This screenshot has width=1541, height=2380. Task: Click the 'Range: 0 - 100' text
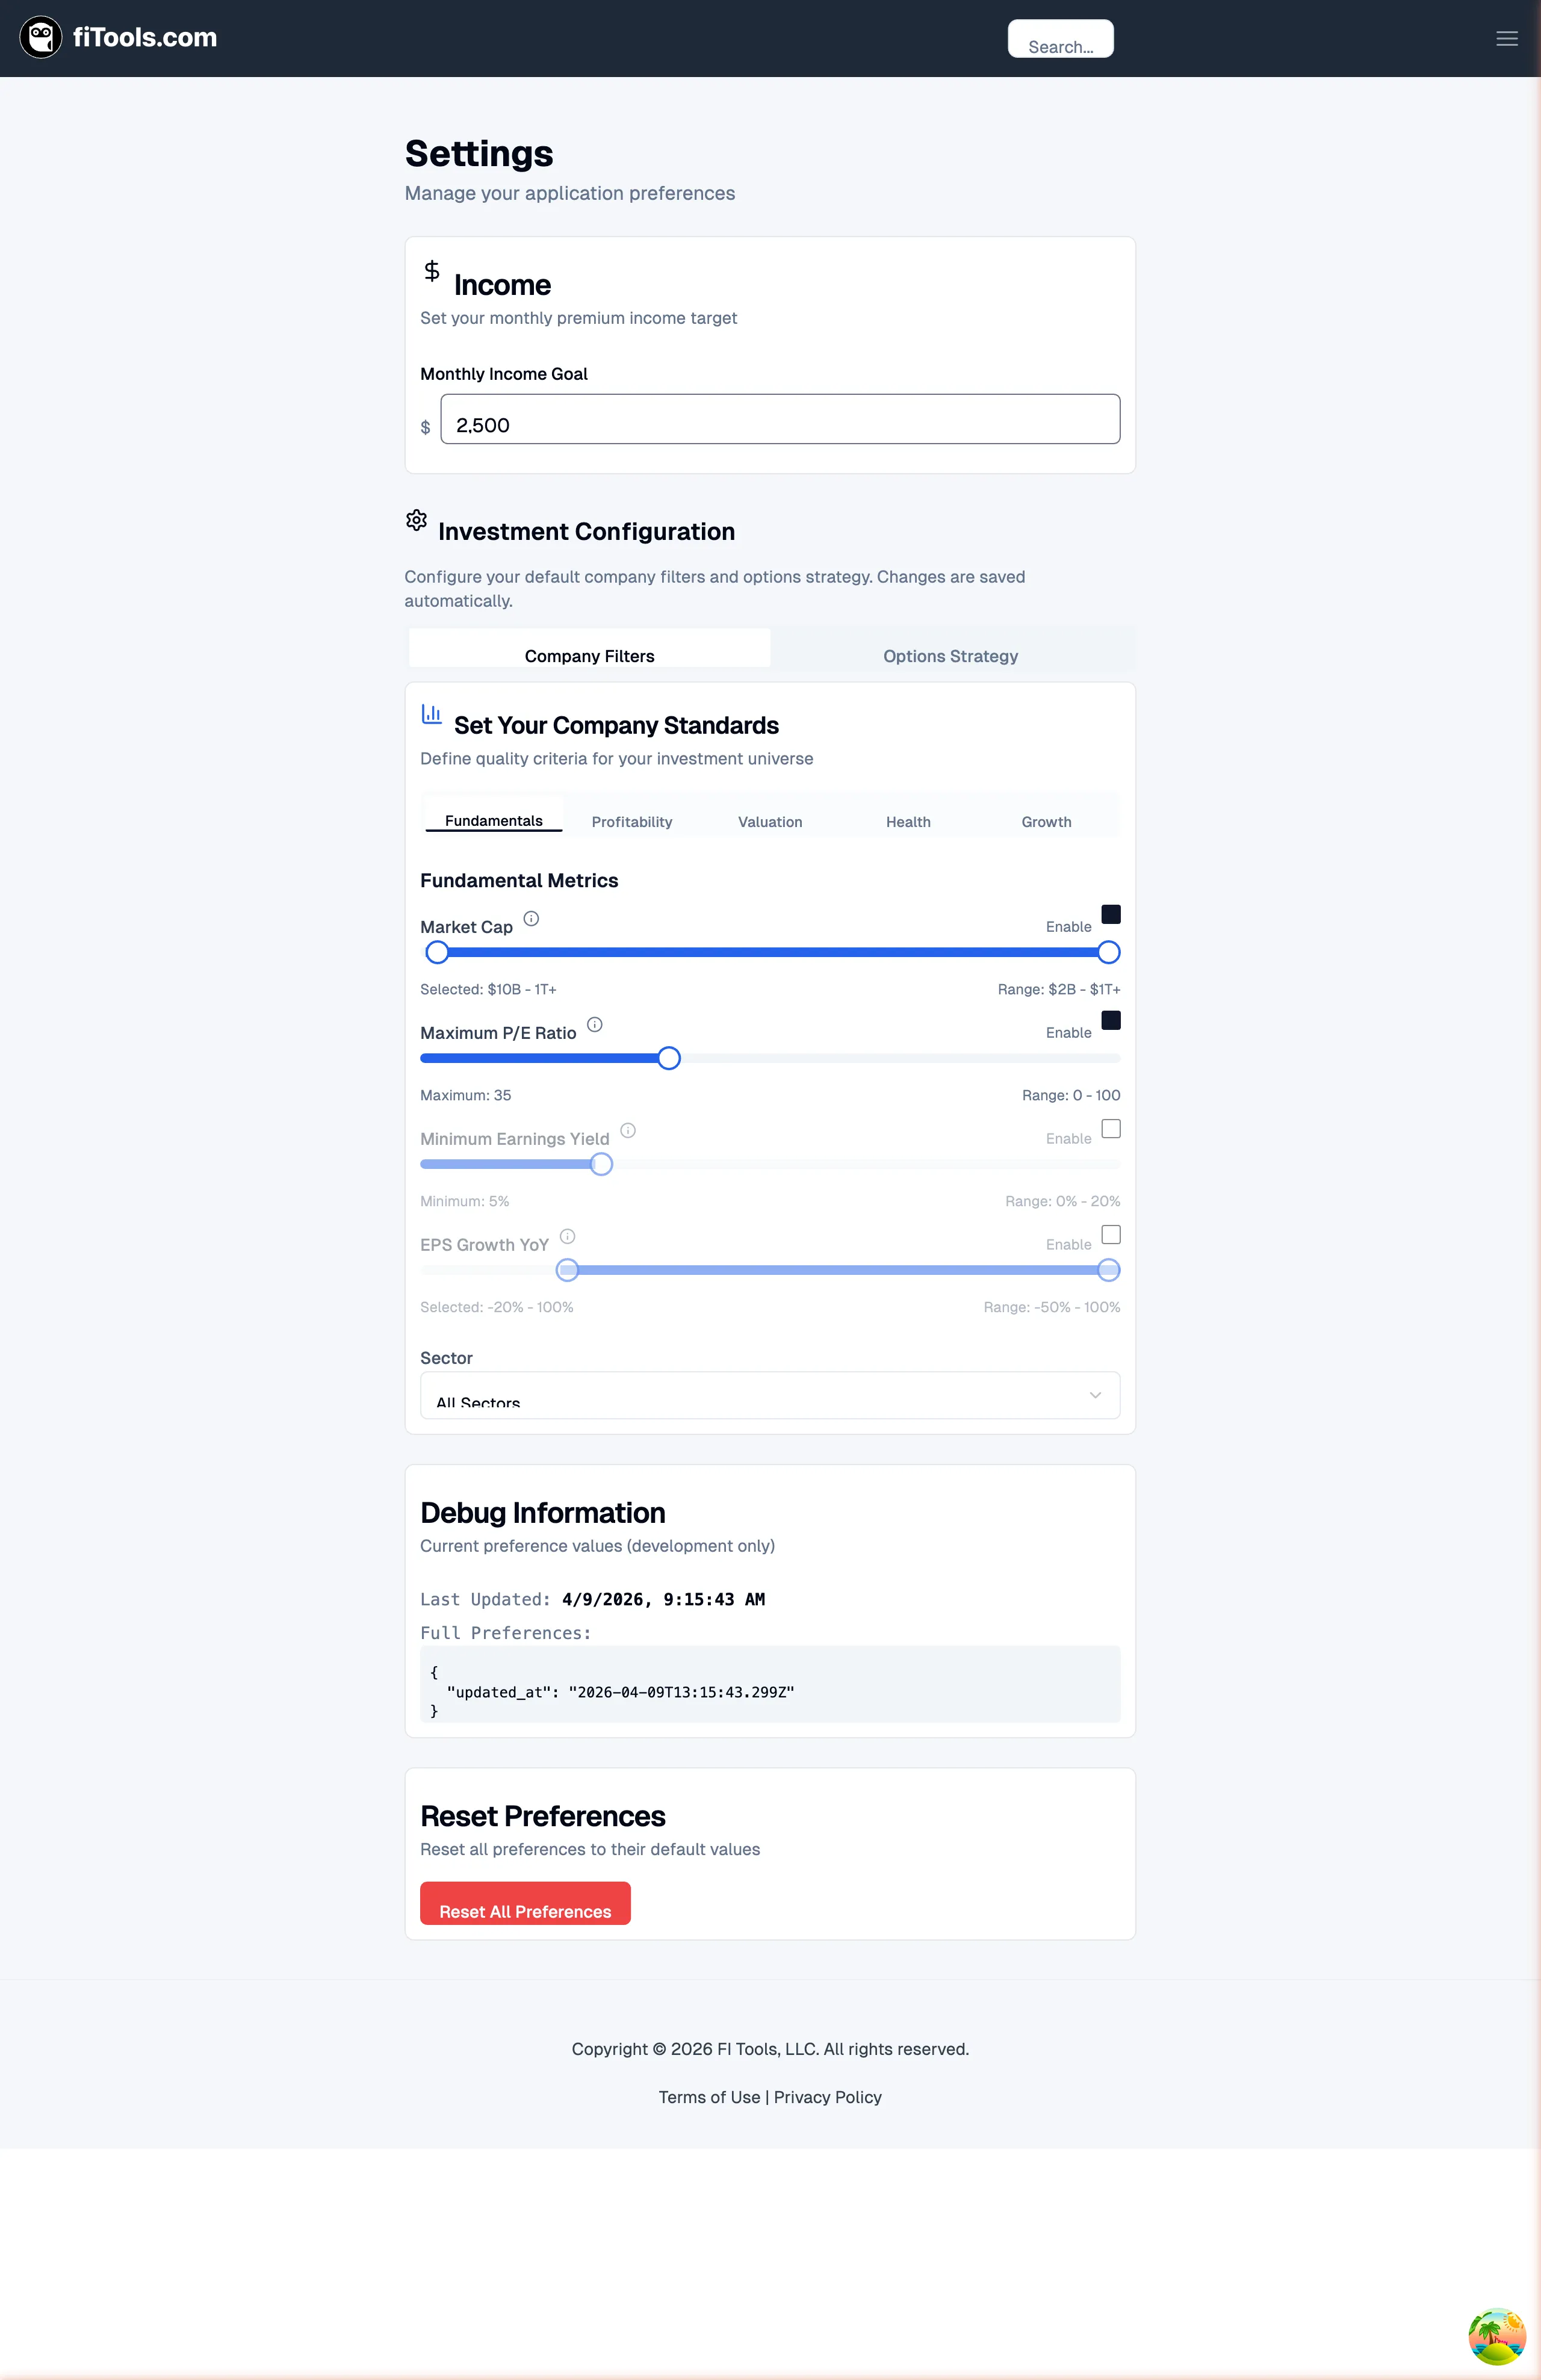pos(1071,1095)
